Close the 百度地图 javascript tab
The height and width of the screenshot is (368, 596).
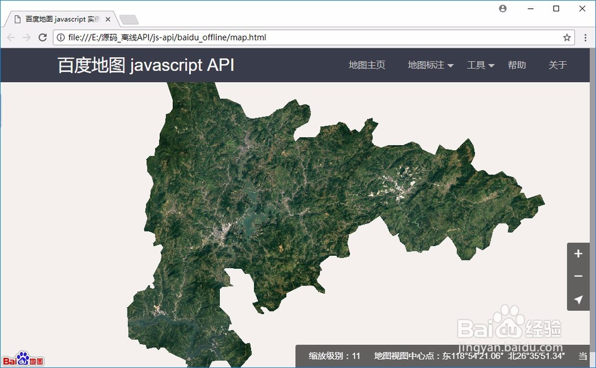pyautogui.click(x=107, y=20)
